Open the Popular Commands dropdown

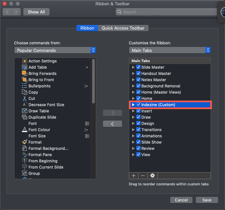click(55, 50)
